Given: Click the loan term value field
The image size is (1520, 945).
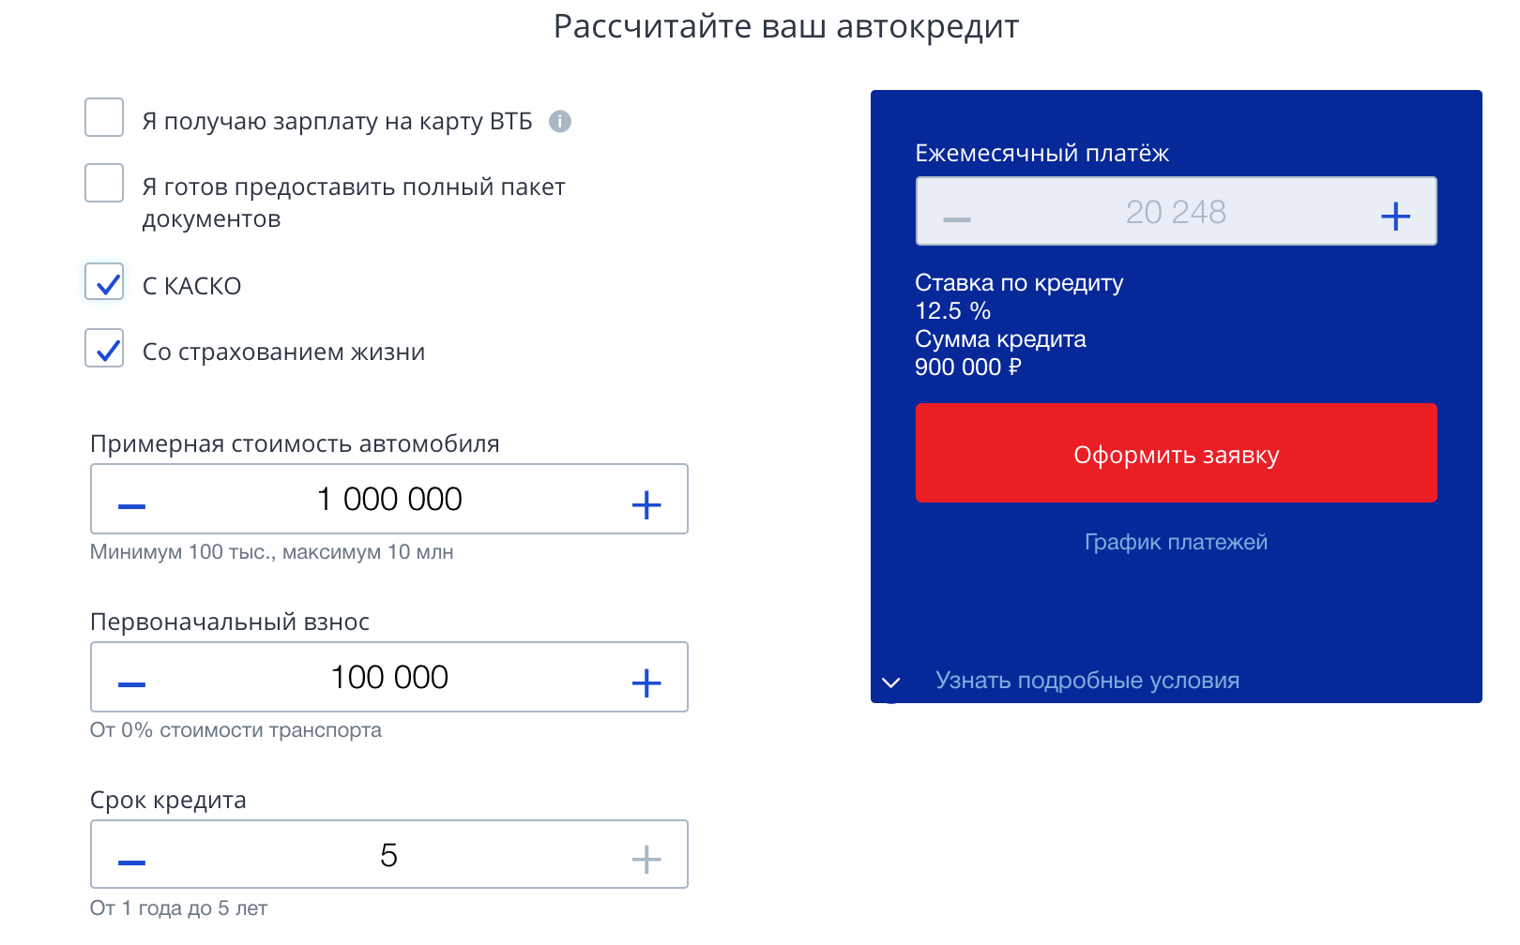Looking at the screenshot, I should click(x=389, y=855).
